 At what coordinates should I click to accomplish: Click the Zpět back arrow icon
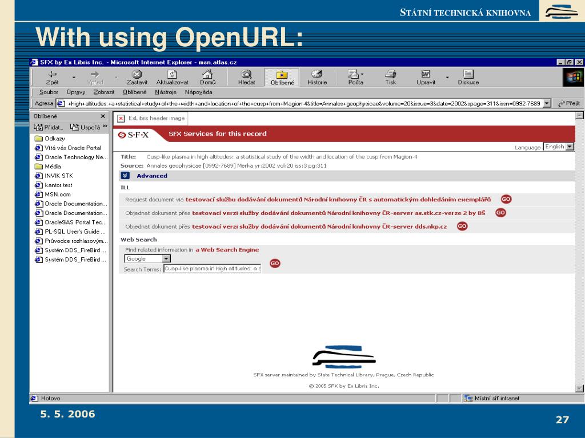(52, 74)
